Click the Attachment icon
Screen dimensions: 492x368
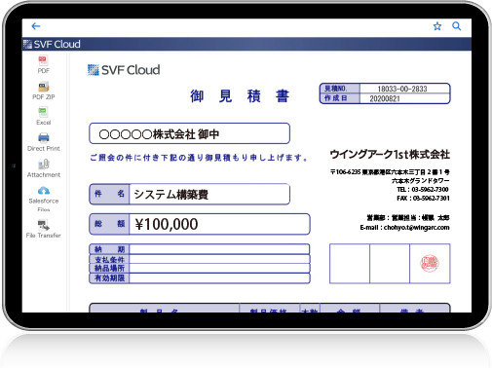tap(44, 168)
